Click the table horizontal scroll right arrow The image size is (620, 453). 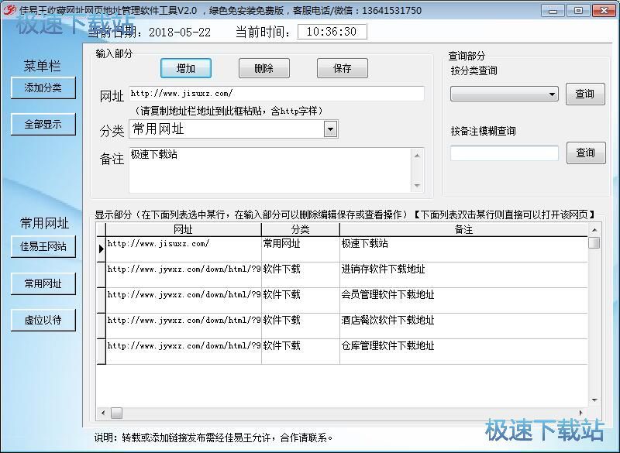click(x=580, y=413)
